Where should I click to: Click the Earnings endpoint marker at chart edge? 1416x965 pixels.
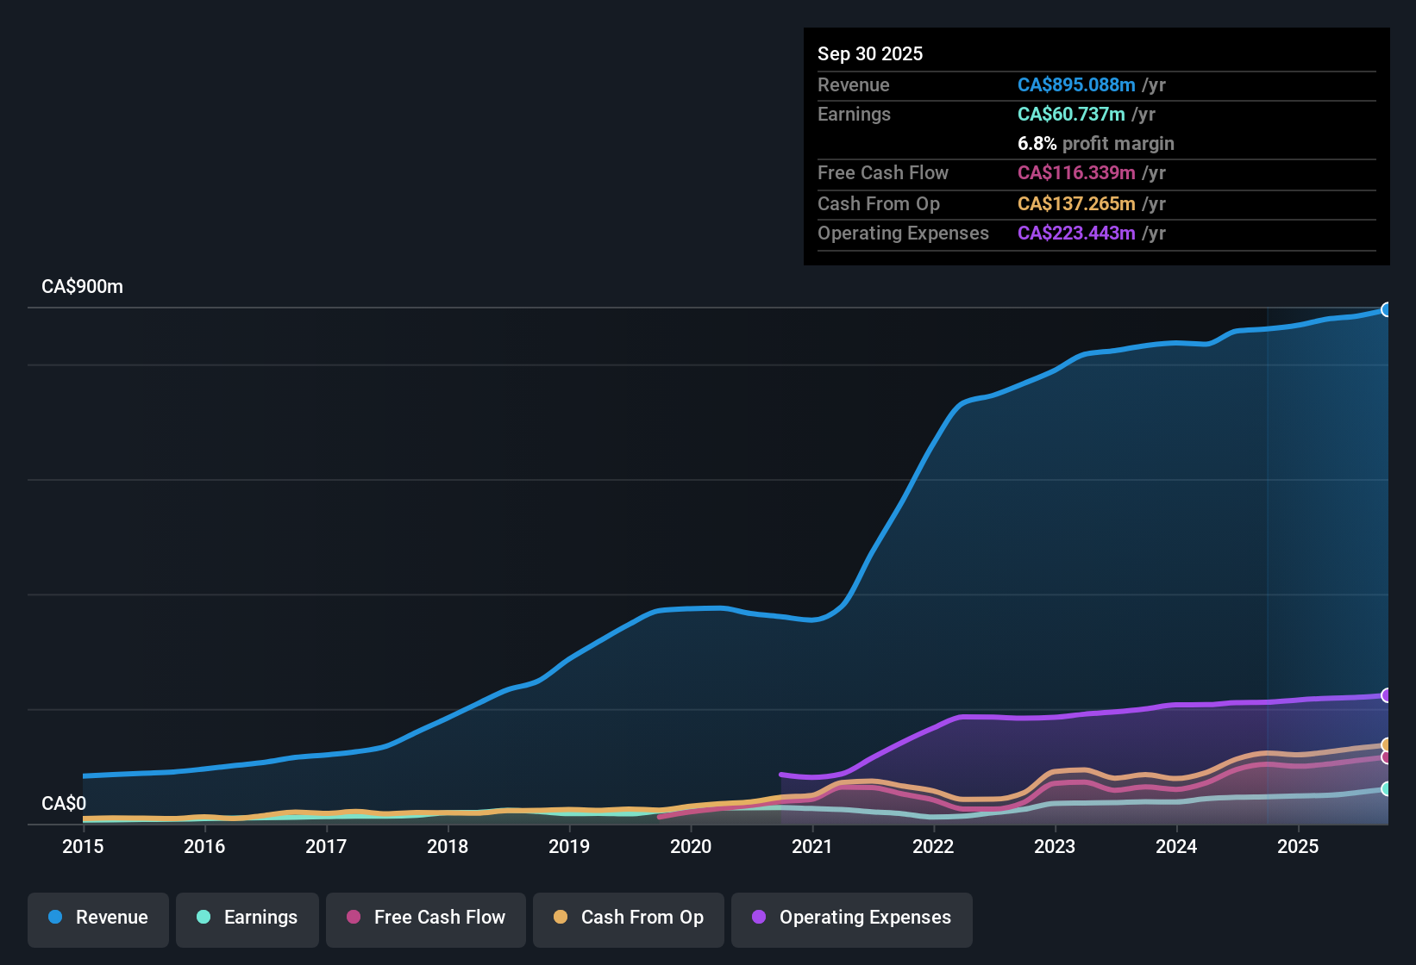pyautogui.click(x=1387, y=788)
